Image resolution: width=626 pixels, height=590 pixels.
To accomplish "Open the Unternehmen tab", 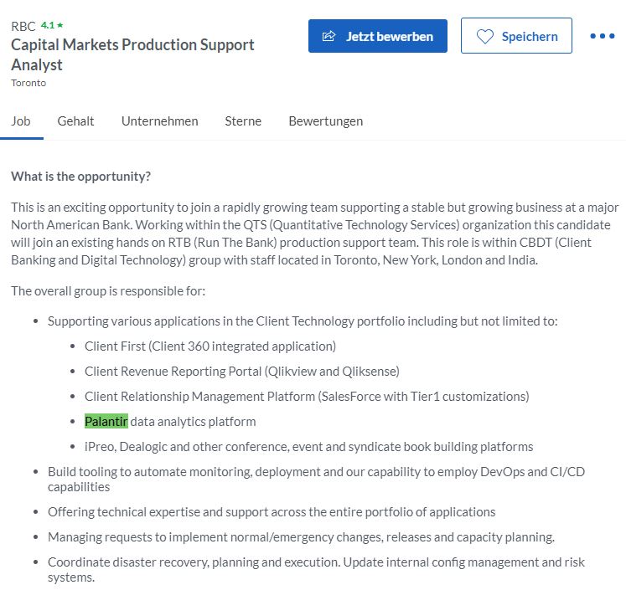I will (x=159, y=121).
